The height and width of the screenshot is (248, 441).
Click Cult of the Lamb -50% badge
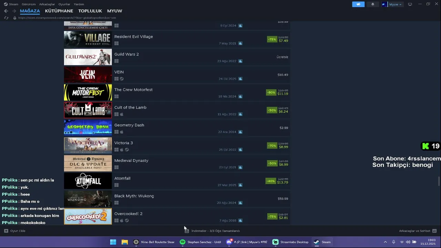[272, 110]
